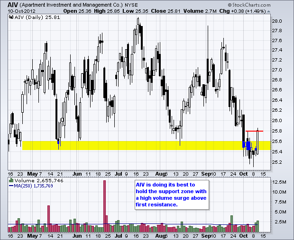
Task: Click the AIV (Daily) 25.81 legend label
Action: coord(37,18)
